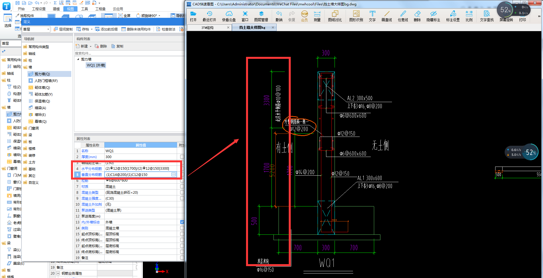Click 删除未使用构件 button

[x=136, y=29]
